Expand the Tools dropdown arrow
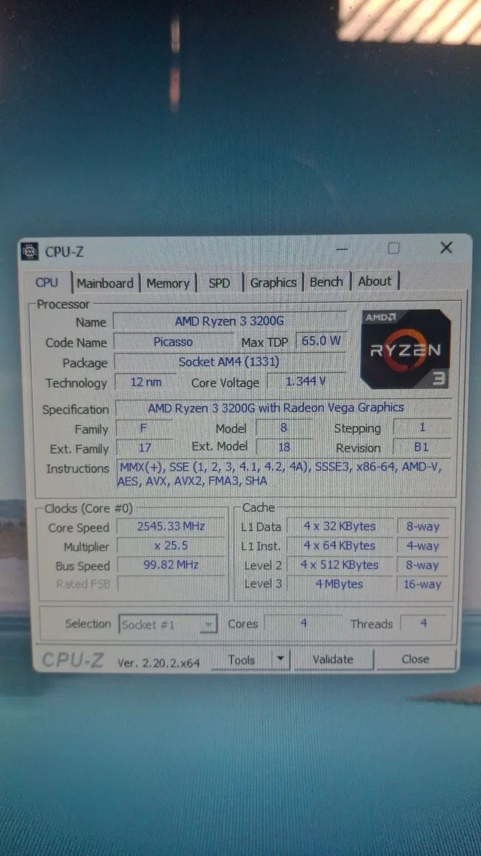Viewport: 481px width, 856px height. 281,659
